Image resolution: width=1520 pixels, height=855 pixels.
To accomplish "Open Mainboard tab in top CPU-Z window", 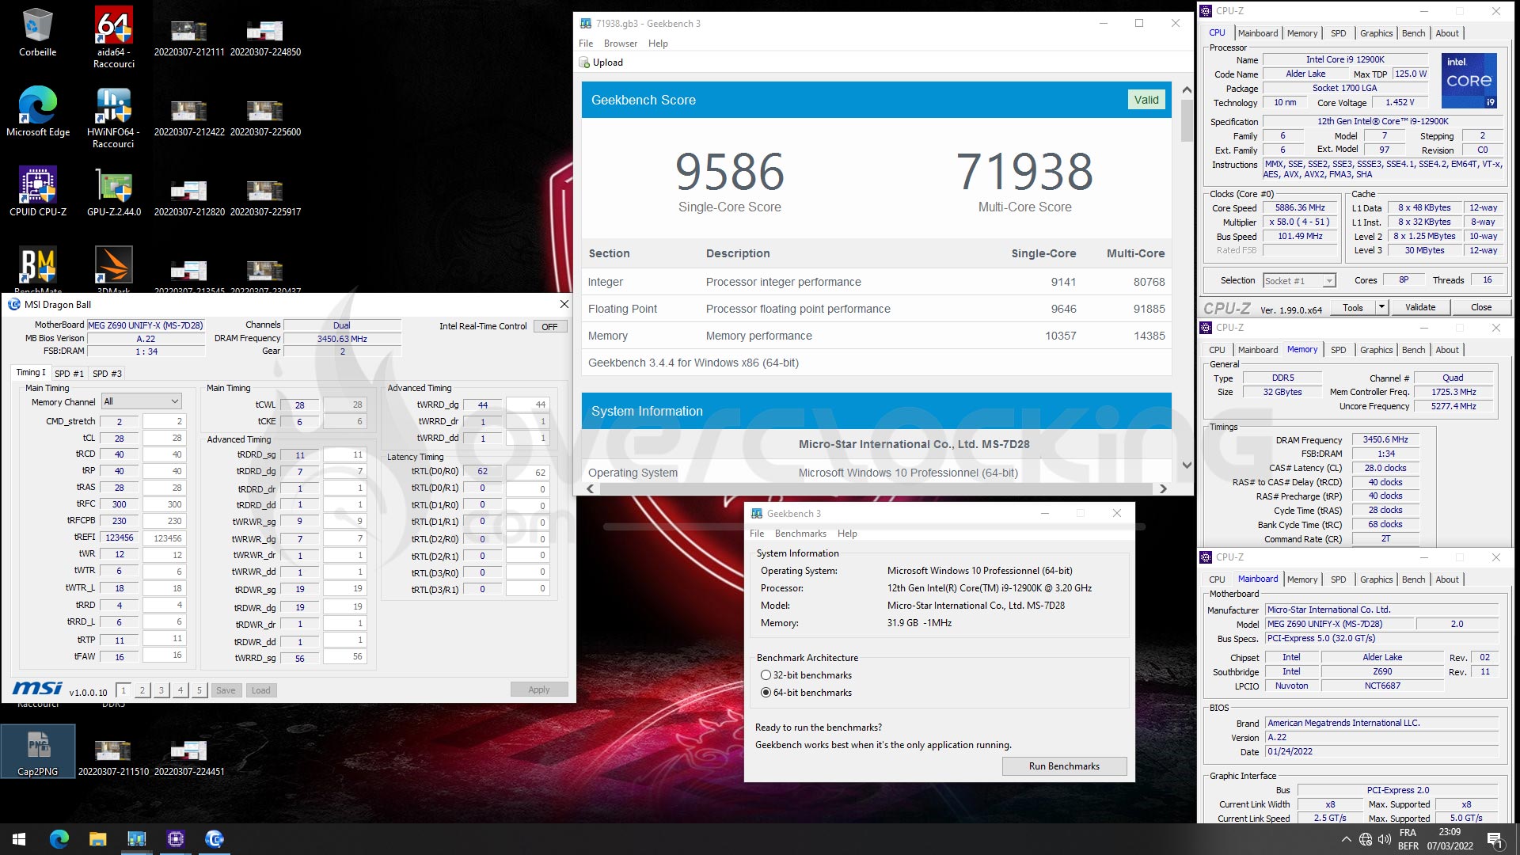I will [x=1258, y=33].
